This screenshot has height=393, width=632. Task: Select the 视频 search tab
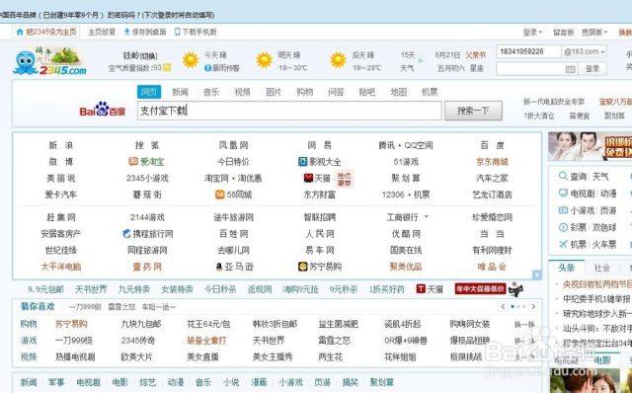point(242,92)
